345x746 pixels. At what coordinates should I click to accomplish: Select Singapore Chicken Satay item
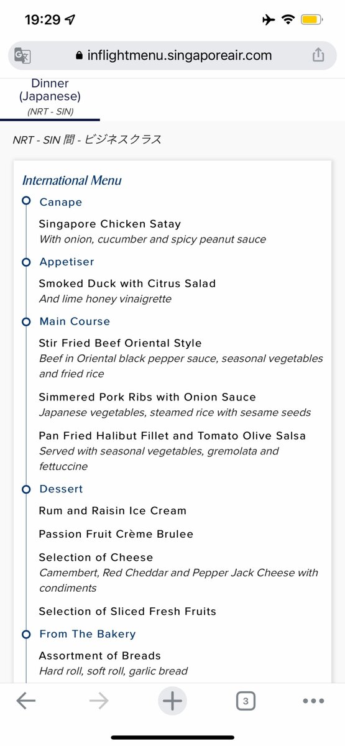pos(109,224)
